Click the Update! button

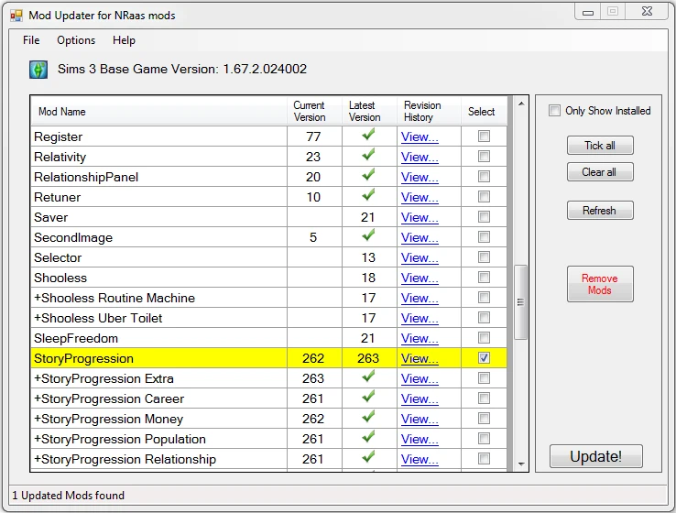(x=595, y=456)
